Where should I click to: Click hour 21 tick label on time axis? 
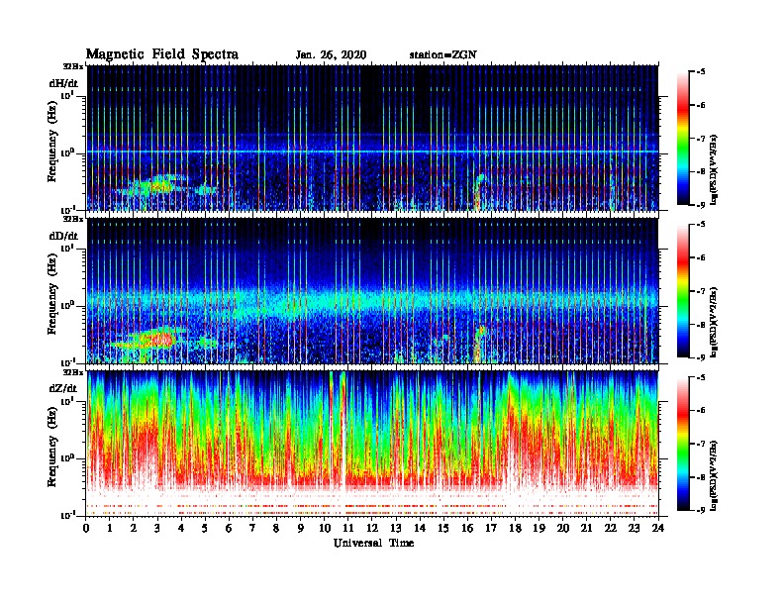(586, 529)
